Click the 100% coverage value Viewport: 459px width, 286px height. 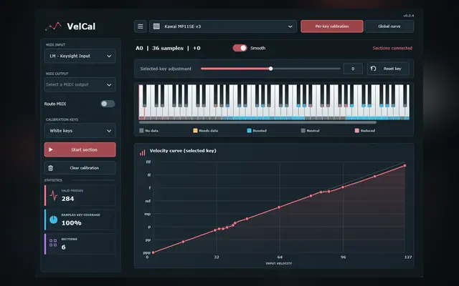pyautogui.click(x=72, y=223)
